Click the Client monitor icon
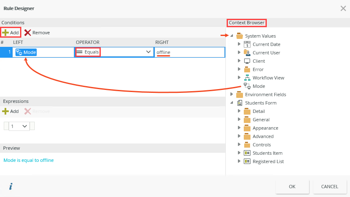Viewport: 350px width, 197px height. pyautogui.click(x=247, y=61)
